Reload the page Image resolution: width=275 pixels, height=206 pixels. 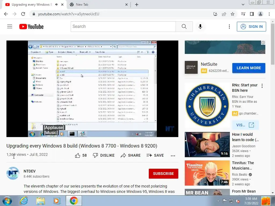(23, 14)
